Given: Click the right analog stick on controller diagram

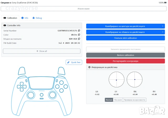Looking at the screenshot, I should (x=52, y=95).
